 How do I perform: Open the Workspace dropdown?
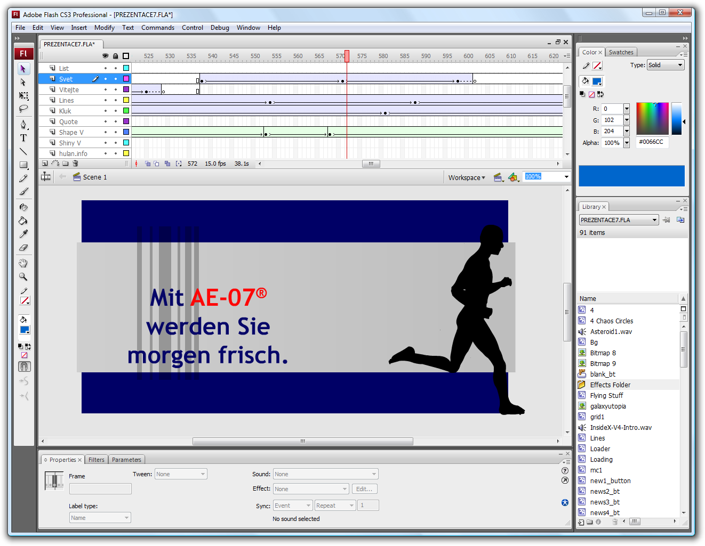click(466, 177)
